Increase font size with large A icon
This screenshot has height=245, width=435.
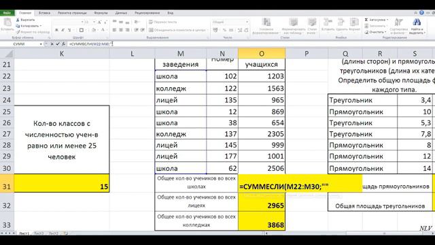pyautogui.click(x=99, y=22)
